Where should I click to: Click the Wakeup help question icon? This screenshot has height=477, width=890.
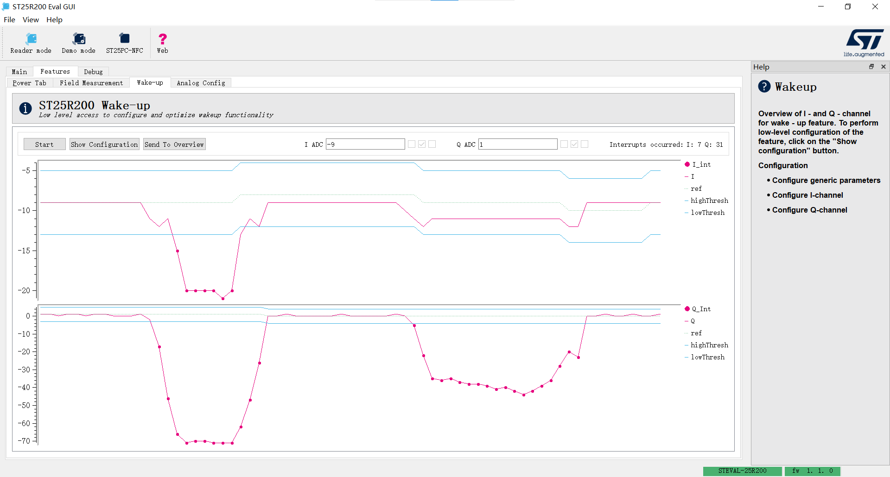(x=764, y=87)
